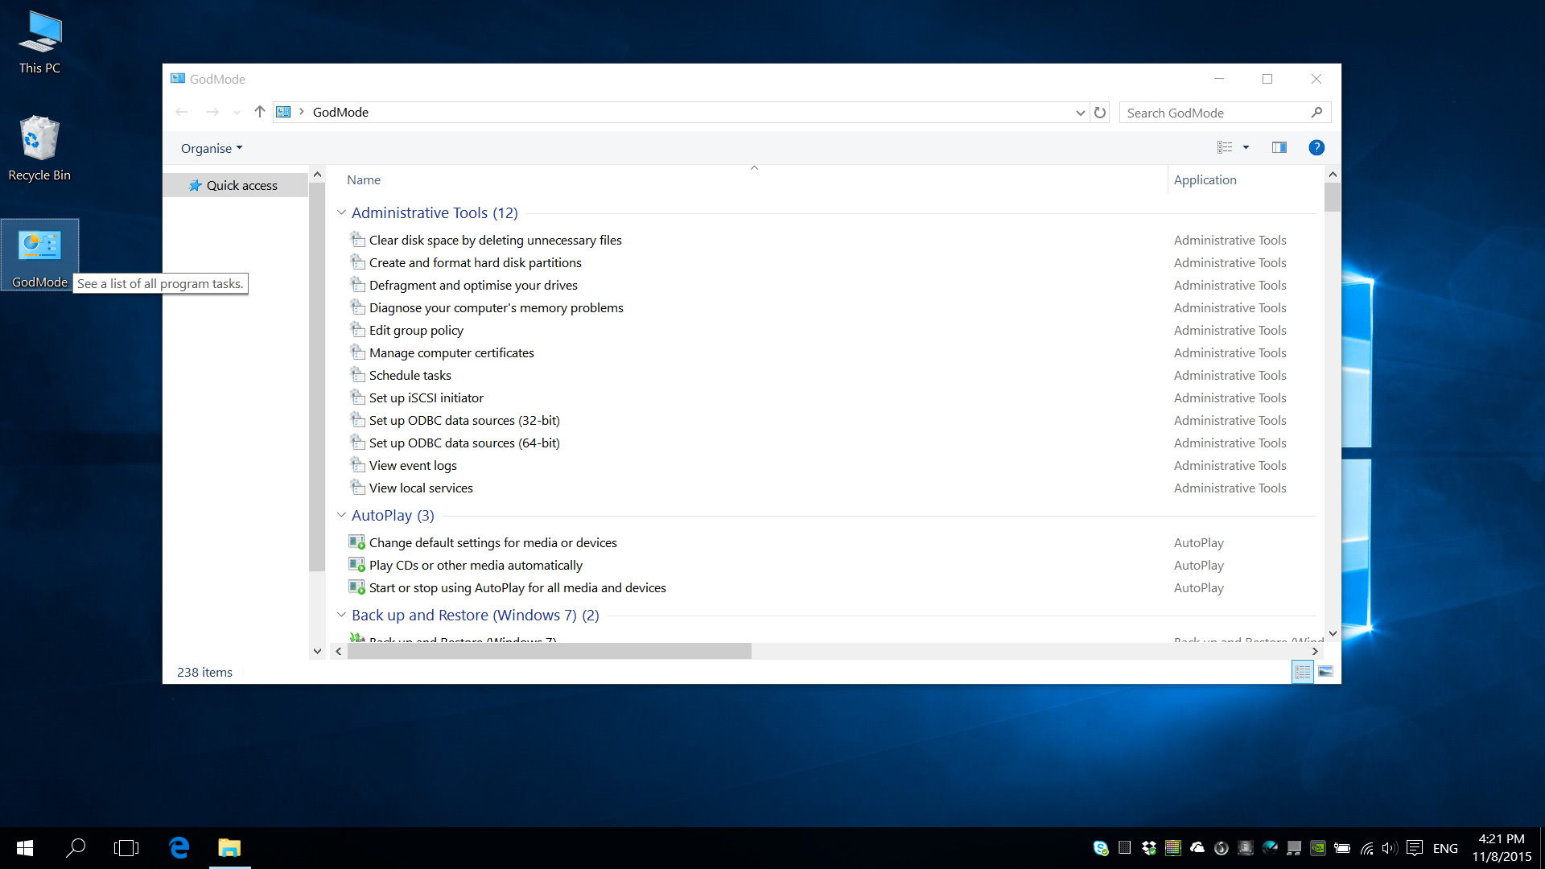Launch Microsoft Edge from taskbar
This screenshot has height=869, width=1545.
[x=179, y=848]
